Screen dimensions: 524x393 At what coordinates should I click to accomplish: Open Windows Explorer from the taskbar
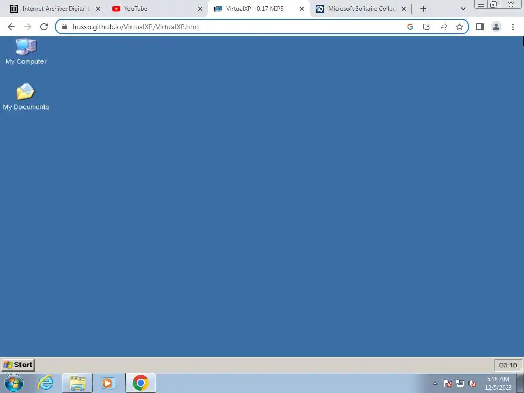tap(77, 383)
